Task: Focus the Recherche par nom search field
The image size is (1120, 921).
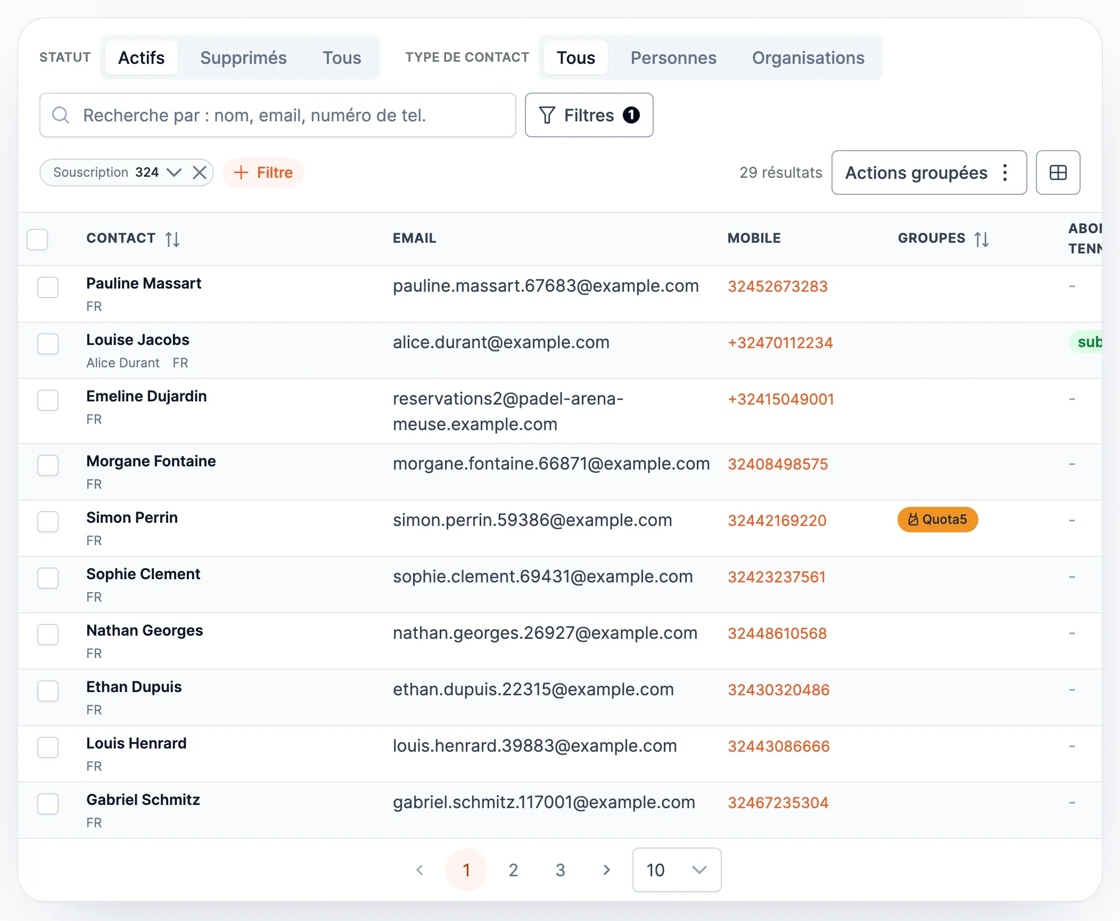Action: (x=278, y=115)
